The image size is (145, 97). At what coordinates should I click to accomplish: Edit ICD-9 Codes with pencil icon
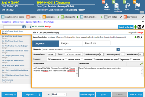(143, 17)
